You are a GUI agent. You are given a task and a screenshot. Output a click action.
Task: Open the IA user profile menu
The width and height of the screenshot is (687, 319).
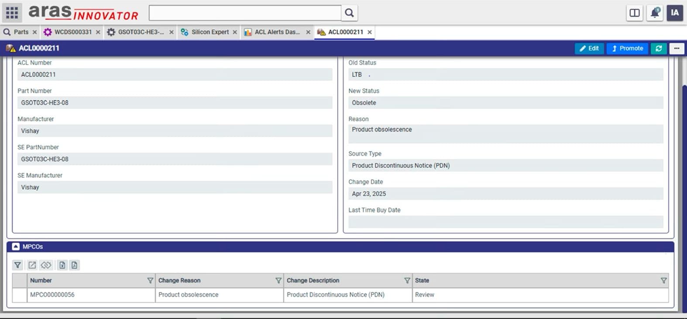675,13
